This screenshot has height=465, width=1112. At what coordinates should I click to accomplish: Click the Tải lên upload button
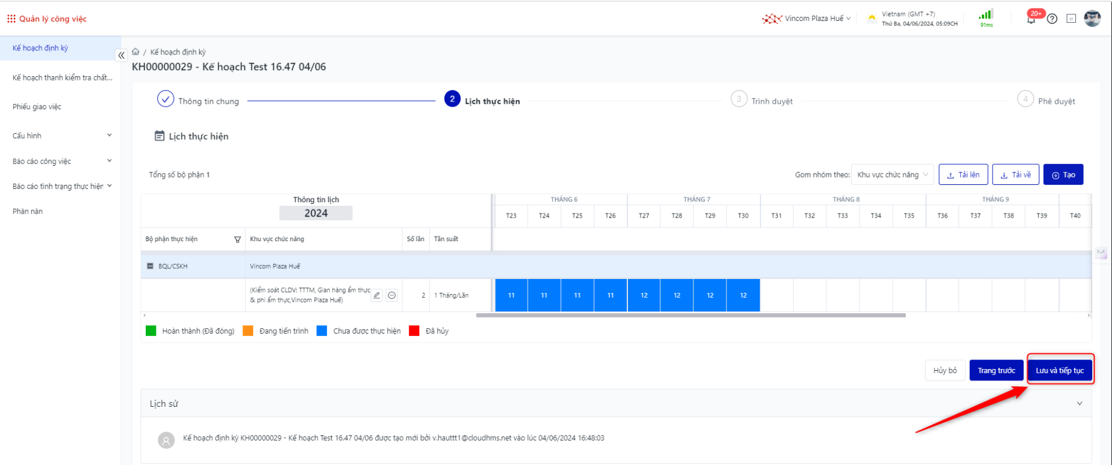point(963,175)
